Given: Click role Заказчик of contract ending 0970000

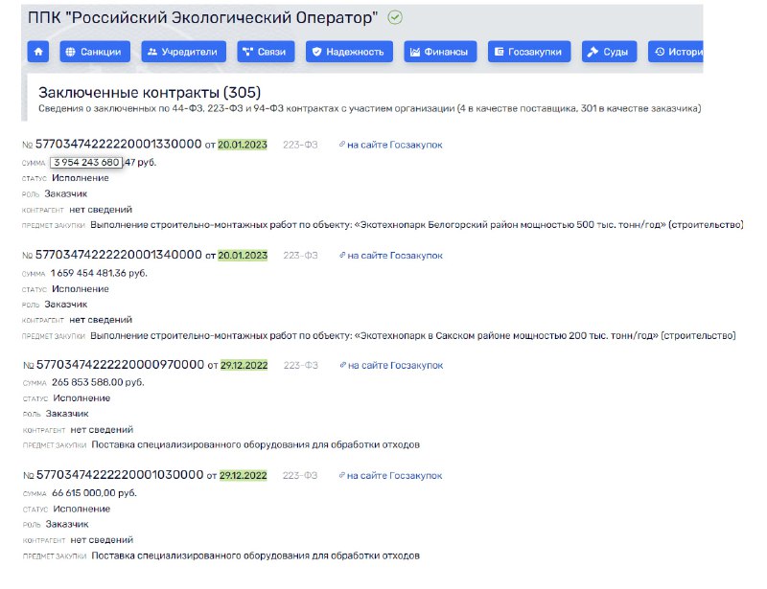Looking at the screenshot, I should [67, 414].
